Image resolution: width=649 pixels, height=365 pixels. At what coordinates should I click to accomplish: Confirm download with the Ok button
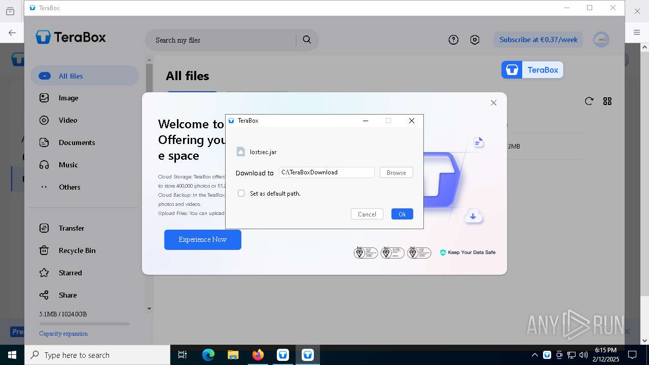(402, 214)
